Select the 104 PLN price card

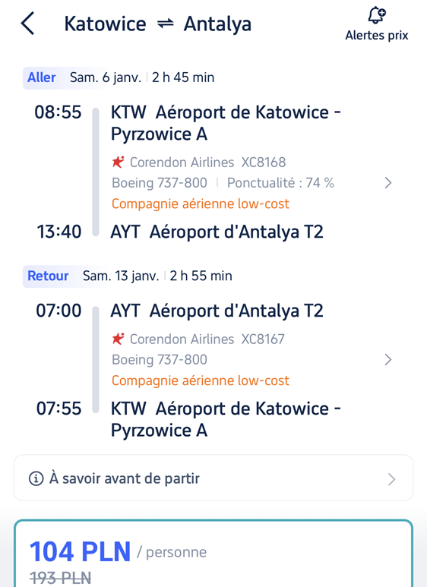coord(214,554)
